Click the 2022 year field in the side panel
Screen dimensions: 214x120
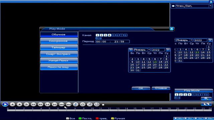[200, 40]
